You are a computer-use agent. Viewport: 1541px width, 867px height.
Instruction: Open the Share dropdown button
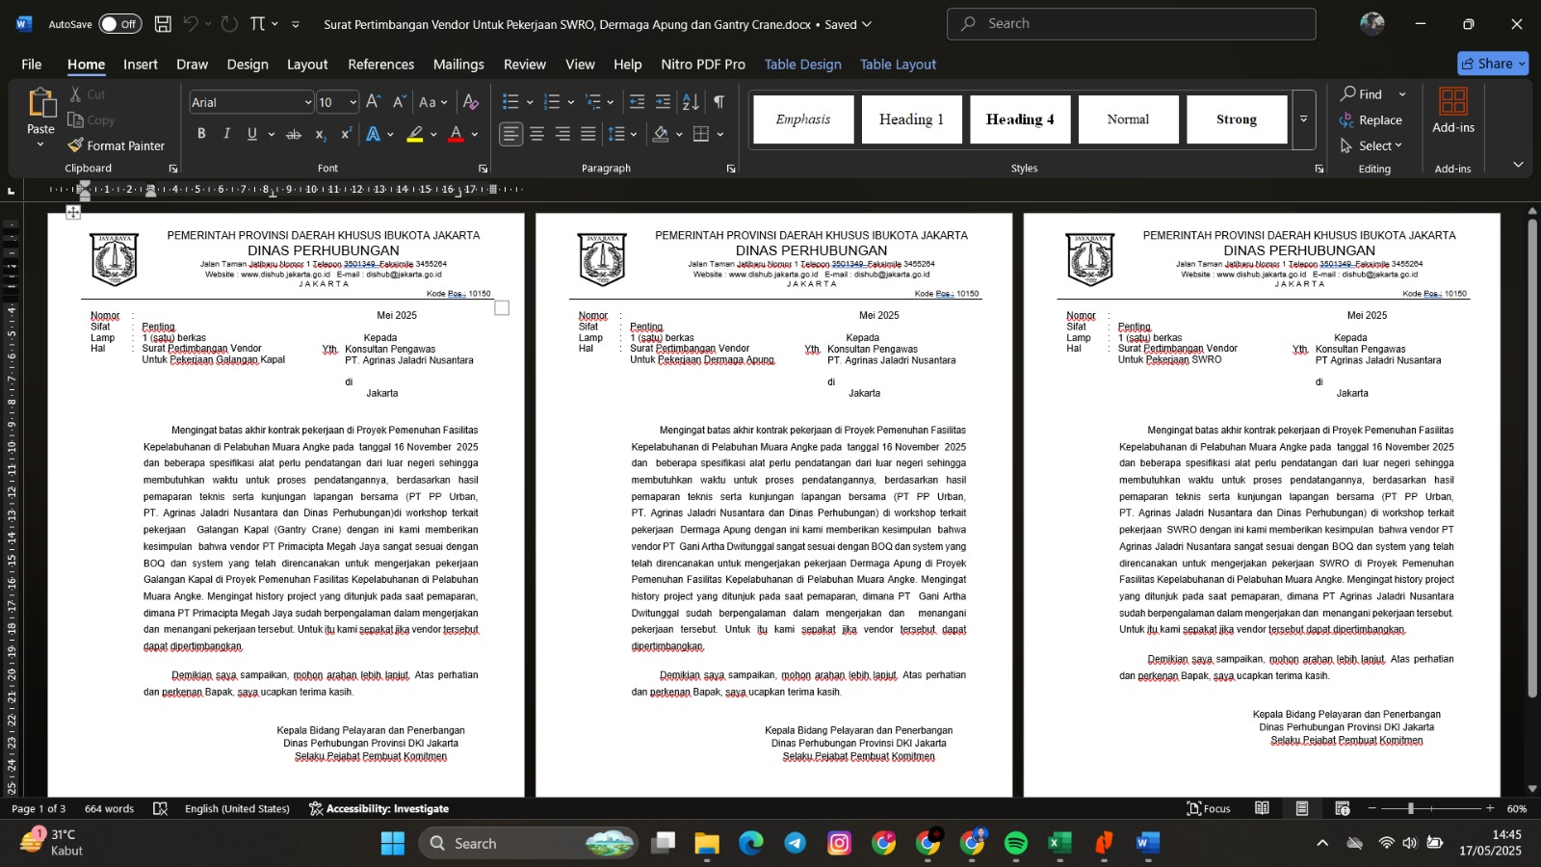(1493, 64)
